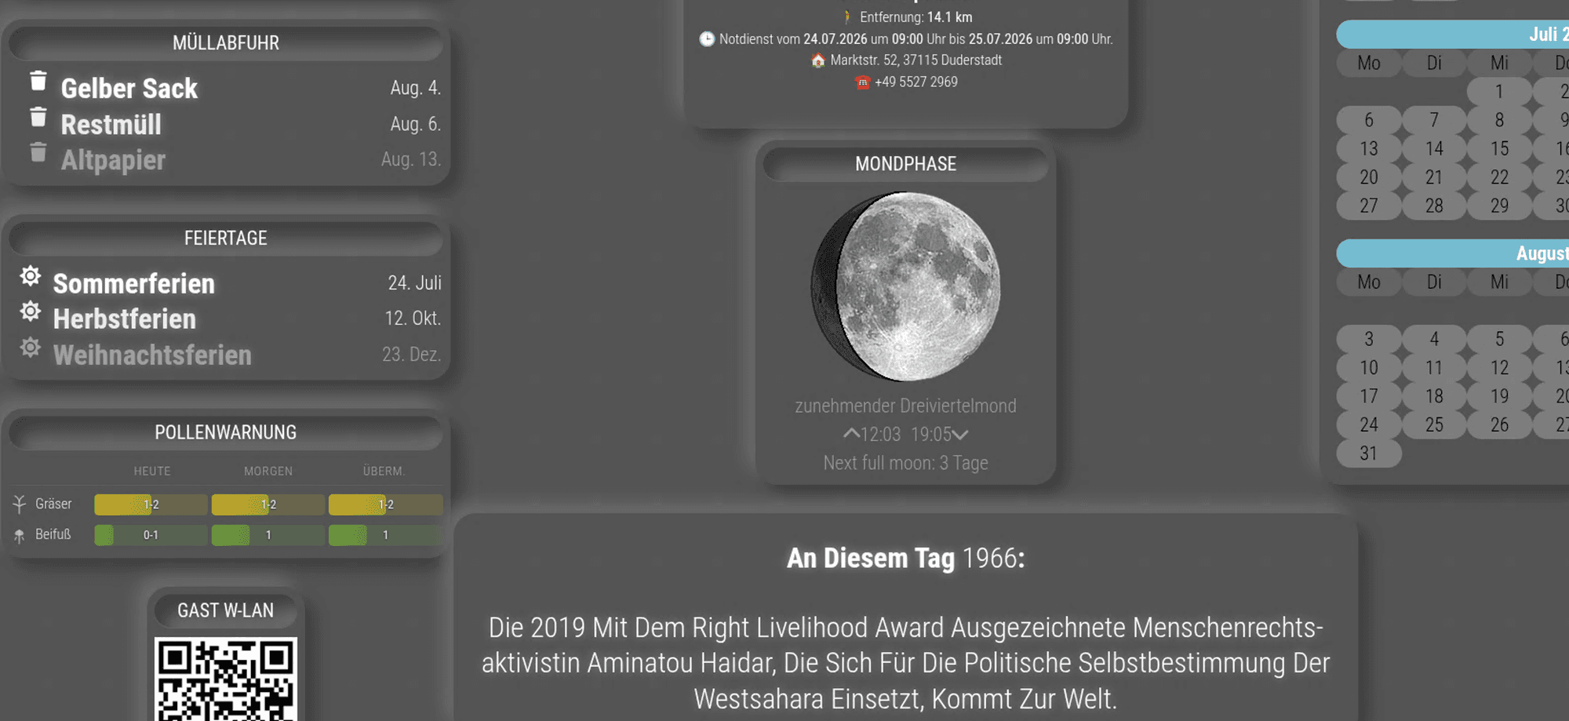
Task: Click the mugwort plant icon beside Beifuß
Action: point(20,536)
